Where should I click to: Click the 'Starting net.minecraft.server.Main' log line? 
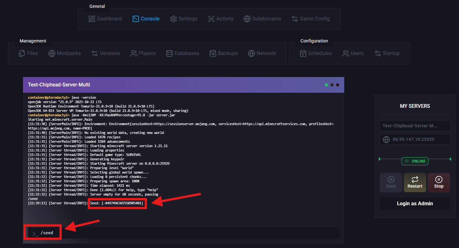coord(60,120)
